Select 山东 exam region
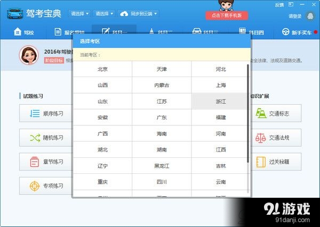 coord(102,102)
